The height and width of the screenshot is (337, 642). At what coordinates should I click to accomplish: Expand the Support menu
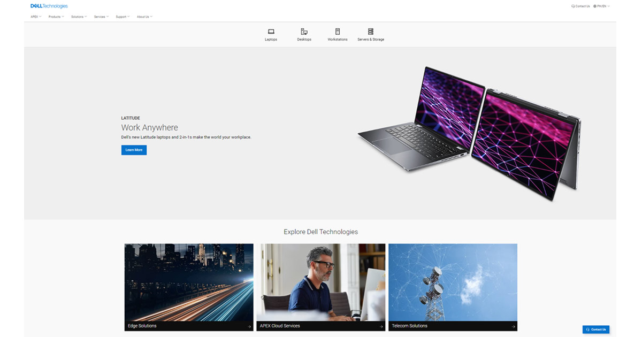[123, 17]
